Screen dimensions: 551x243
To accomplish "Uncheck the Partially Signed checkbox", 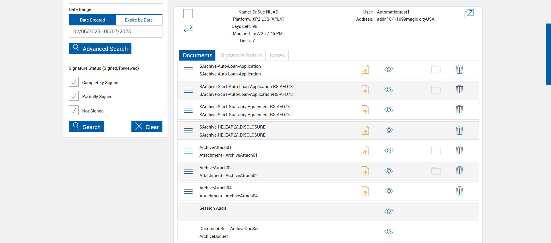I will [x=74, y=96].
